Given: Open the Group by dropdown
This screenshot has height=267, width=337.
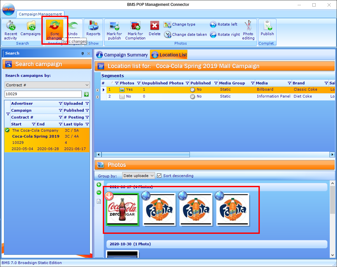Looking at the screenshot, I should (138, 176).
